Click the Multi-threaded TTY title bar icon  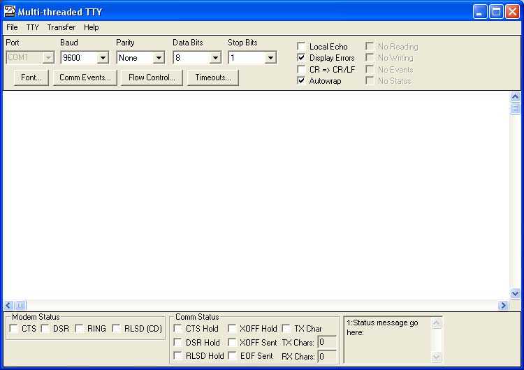click(10, 12)
